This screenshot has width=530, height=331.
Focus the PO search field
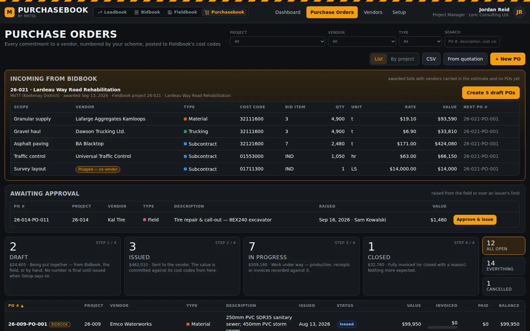(472, 41)
